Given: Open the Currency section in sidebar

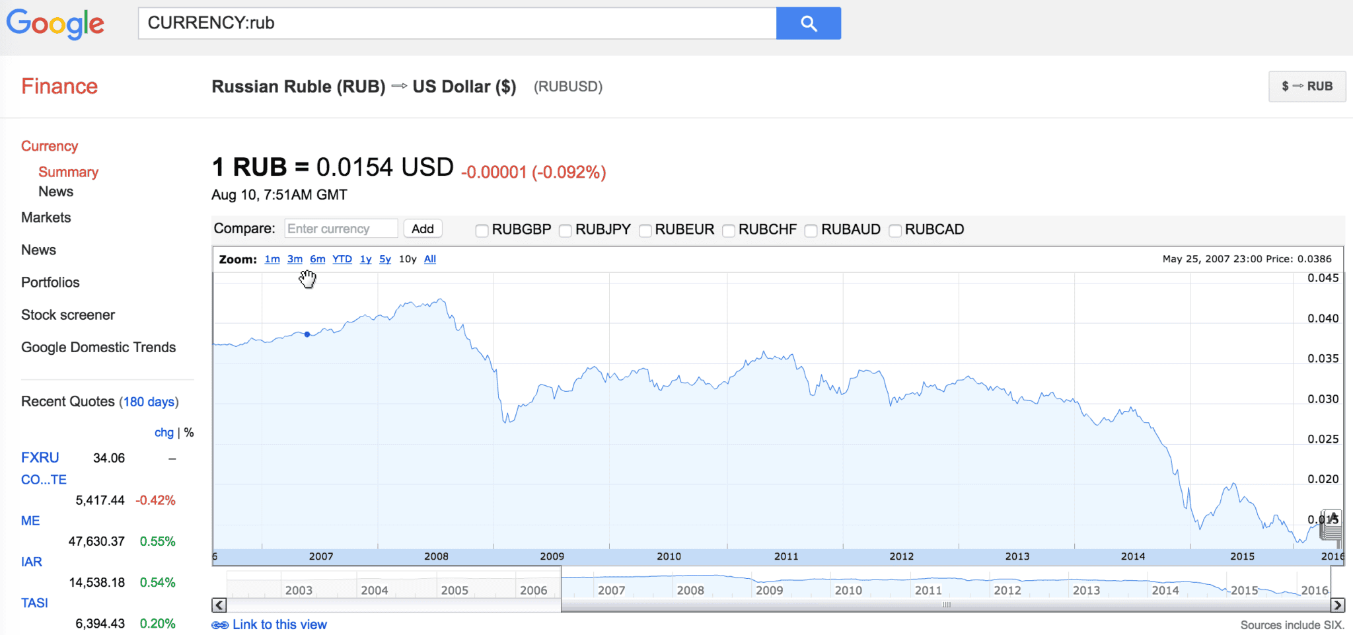Looking at the screenshot, I should coord(50,146).
